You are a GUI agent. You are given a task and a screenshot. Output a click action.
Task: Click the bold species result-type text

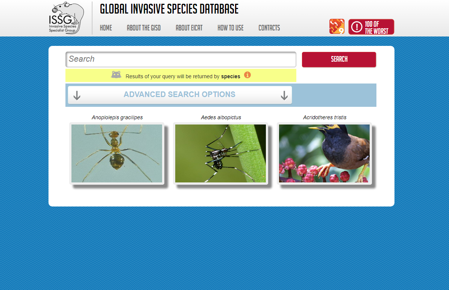[x=231, y=76]
